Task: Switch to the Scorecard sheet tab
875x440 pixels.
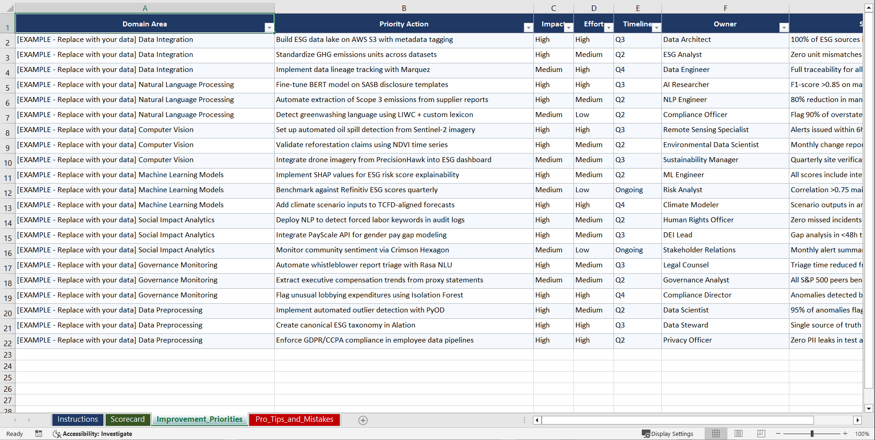Action: 128,420
